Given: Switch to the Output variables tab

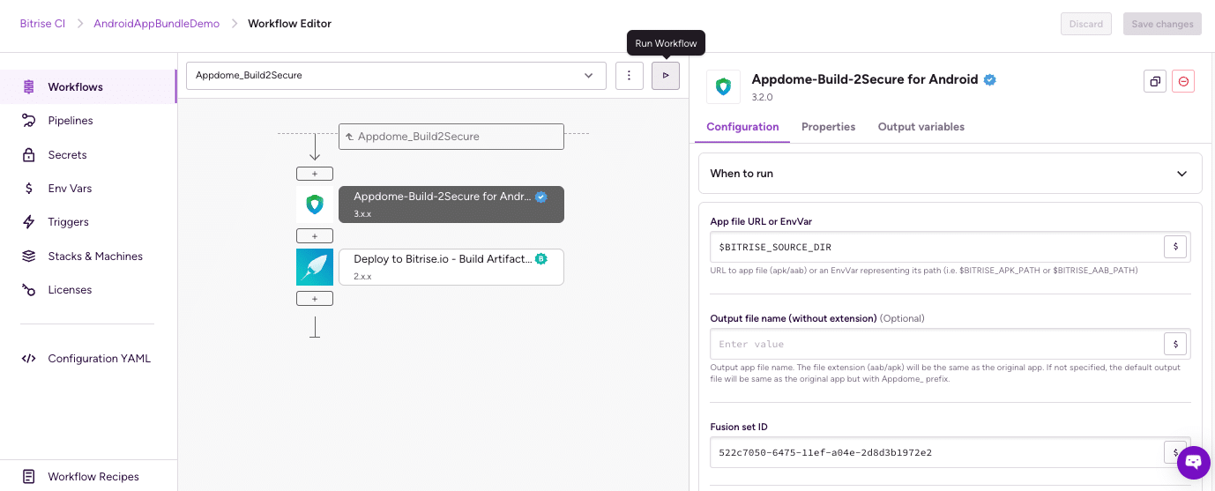Looking at the screenshot, I should (921, 127).
